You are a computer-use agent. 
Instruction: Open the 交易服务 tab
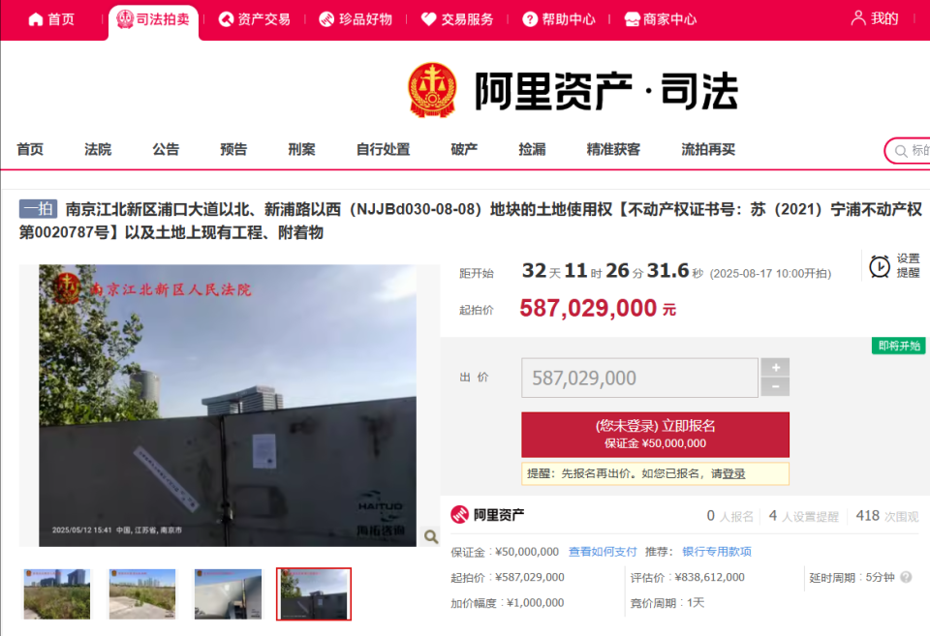point(457,19)
